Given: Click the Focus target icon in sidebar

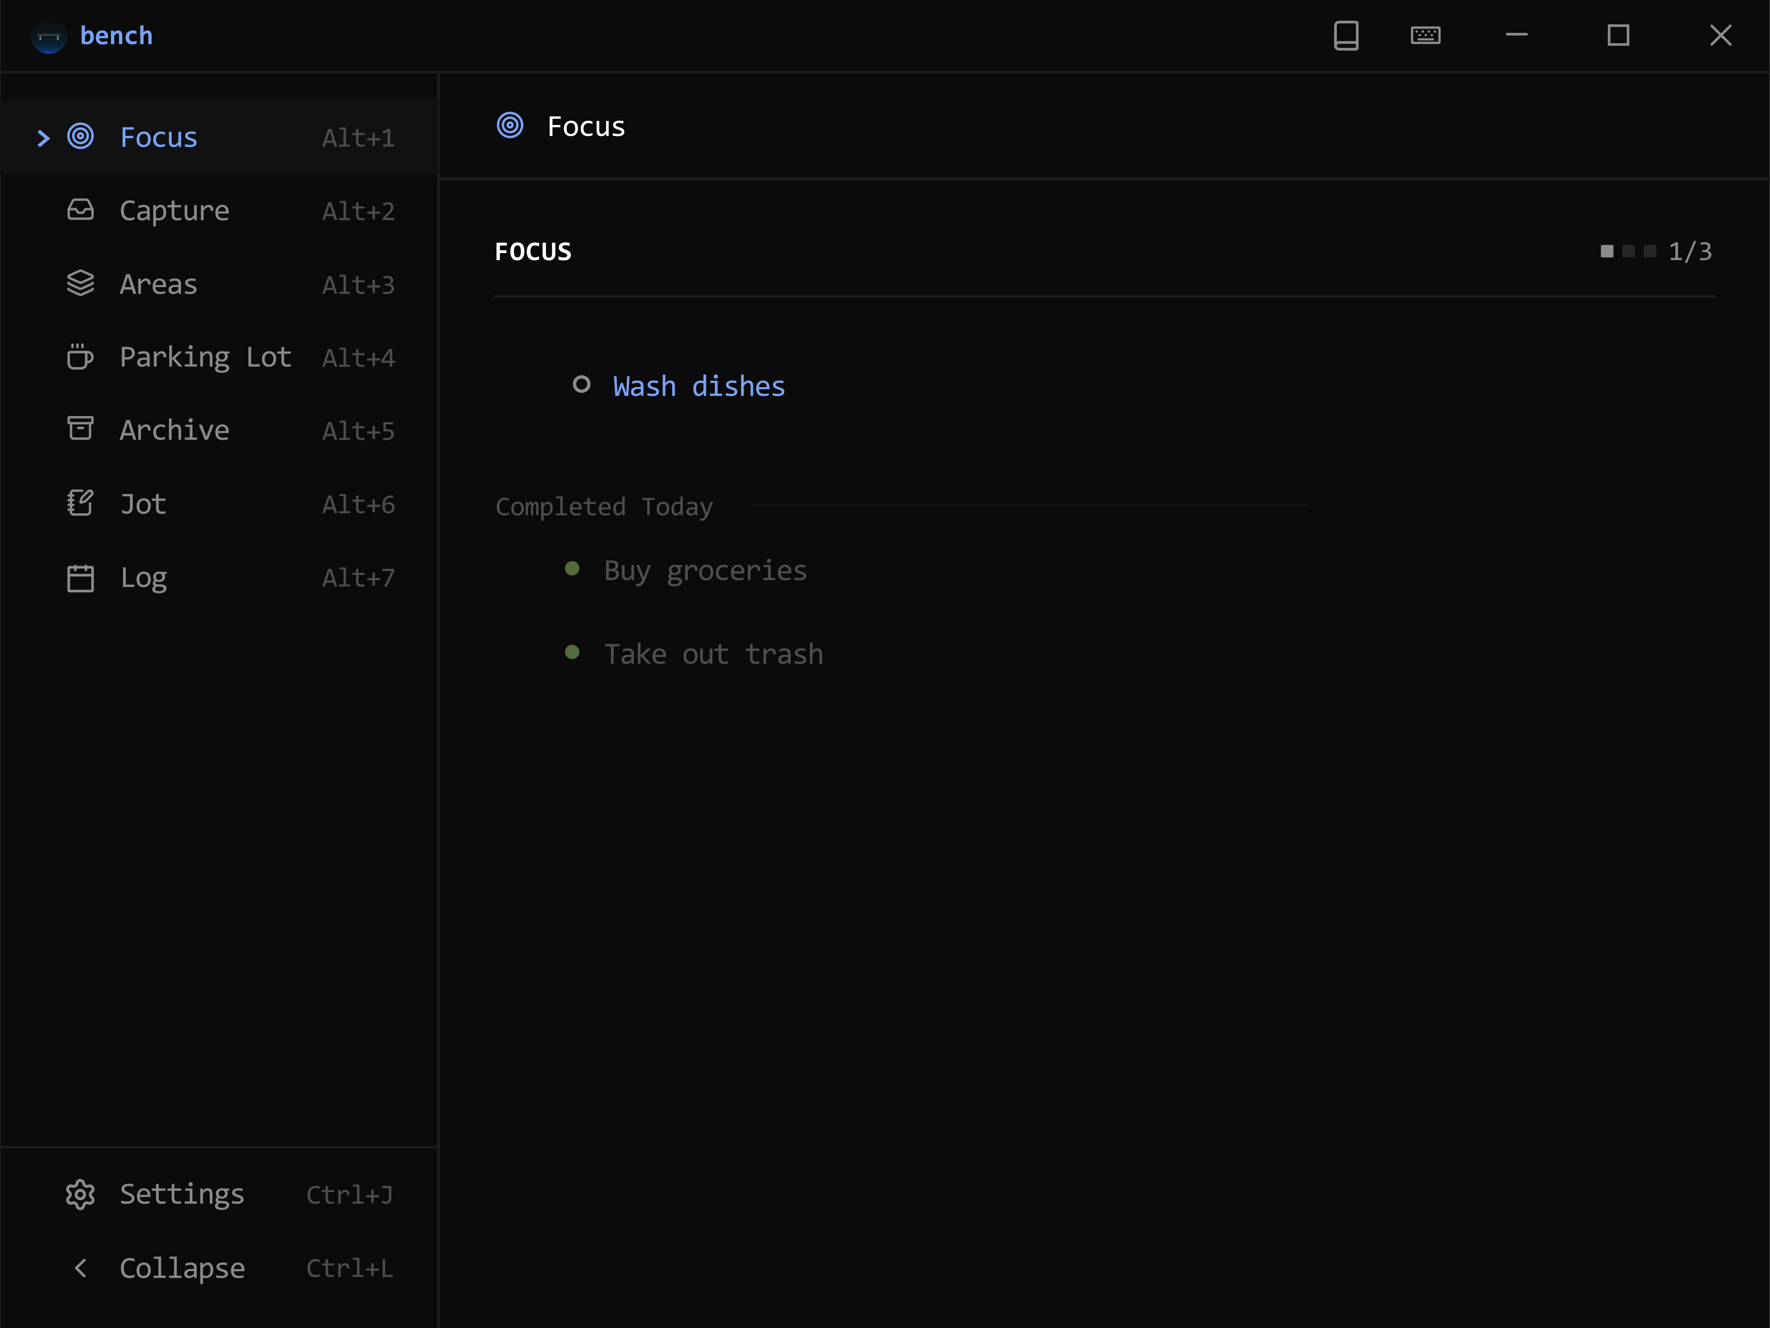Looking at the screenshot, I should pos(81,137).
